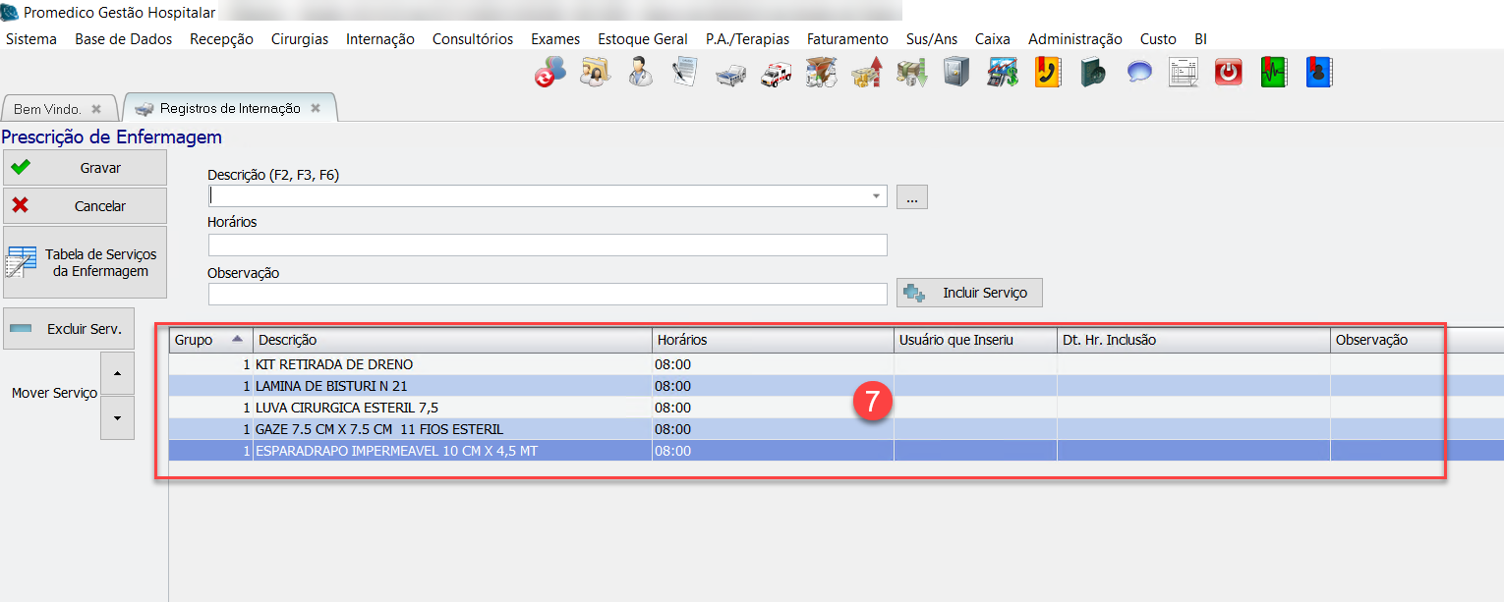Click the document with pen icon

click(x=685, y=73)
